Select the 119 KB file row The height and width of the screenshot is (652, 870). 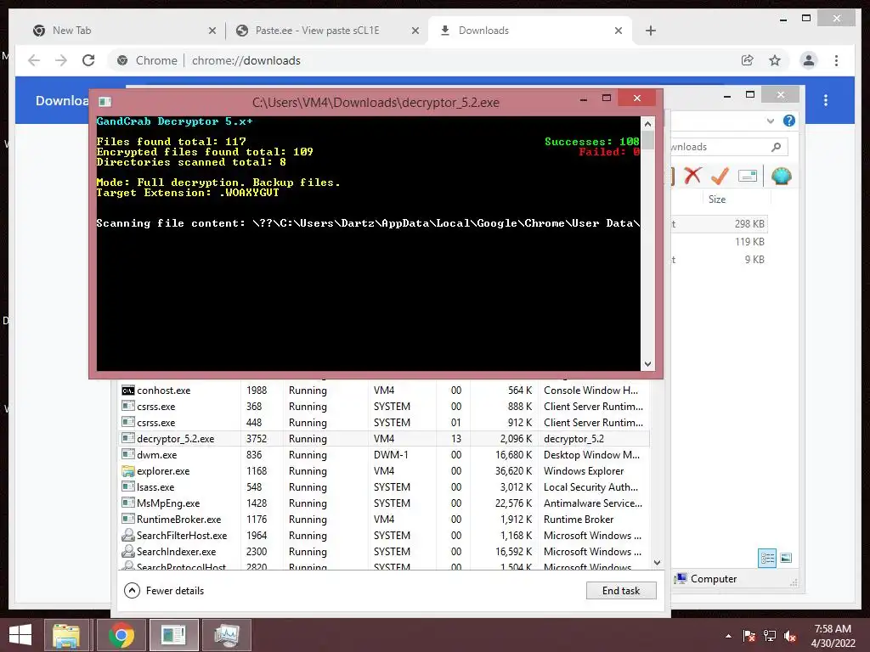[x=719, y=242]
